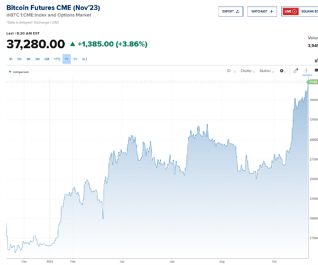
Task: Click the @BTC.1:CME ticker subtitle
Action: [x=49, y=15]
